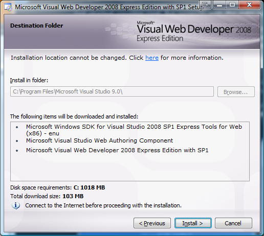Click the 'Install in folder:' label
The image size is (264, 236).
[29, 80]
